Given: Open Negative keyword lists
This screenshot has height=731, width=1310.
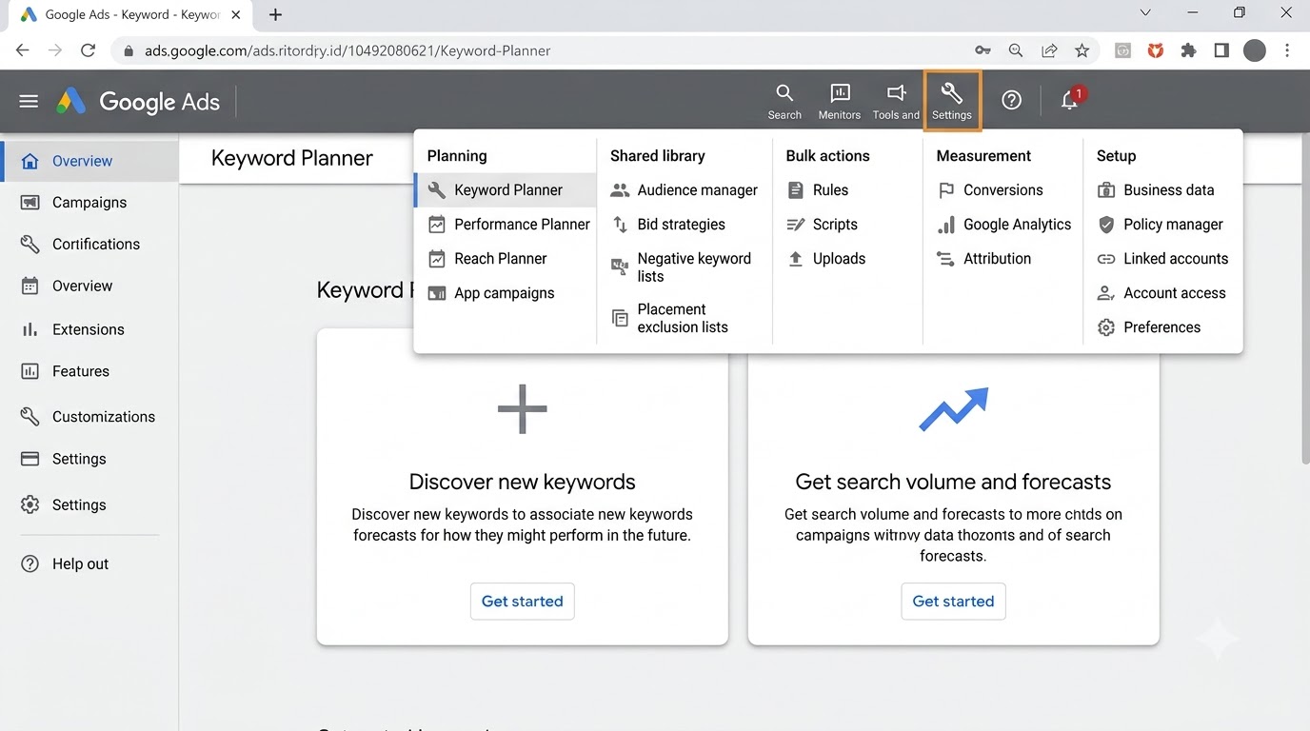Looking at the screenshot, I should tap(682, 267).
